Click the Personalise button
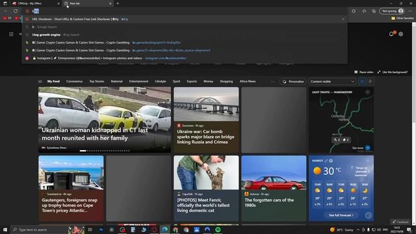 pos(293,81)
